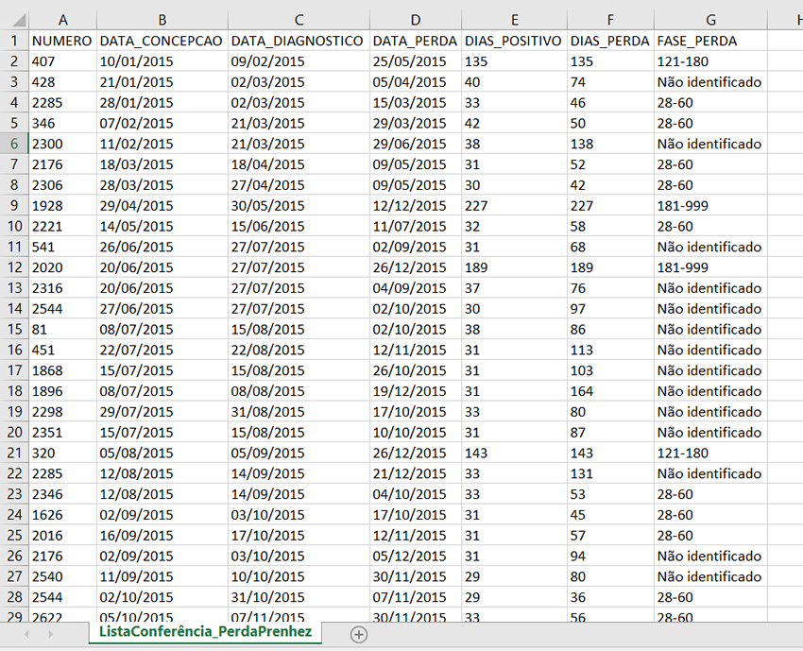
Task: Select row 21 by its row header
Action: pyautogui.click(x=14, y=453)
